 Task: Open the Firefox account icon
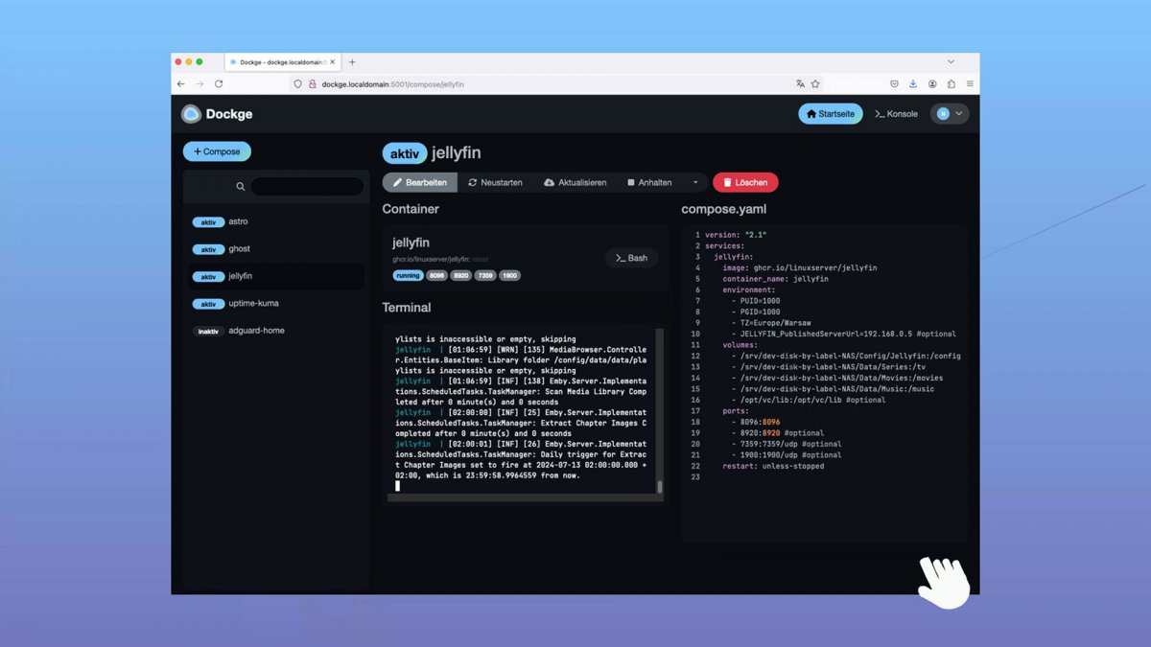932,84
